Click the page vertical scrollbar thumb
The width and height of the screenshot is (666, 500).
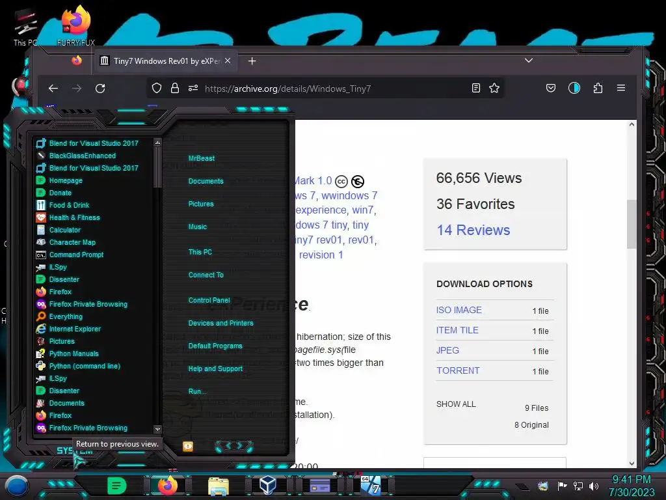click(632, 224)
